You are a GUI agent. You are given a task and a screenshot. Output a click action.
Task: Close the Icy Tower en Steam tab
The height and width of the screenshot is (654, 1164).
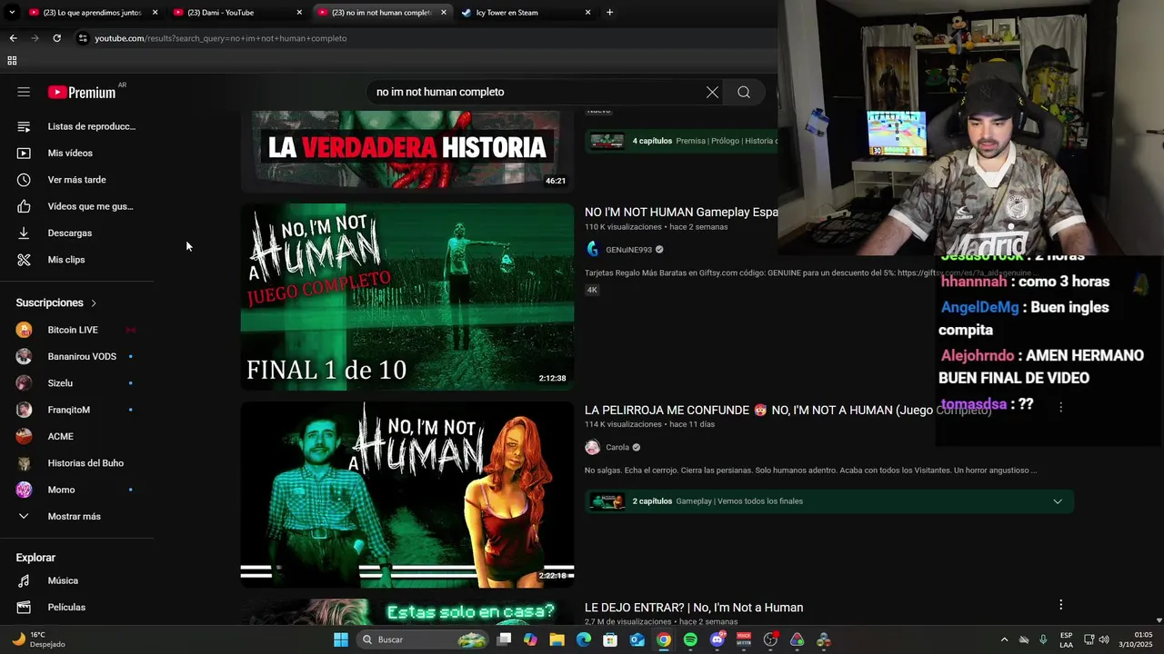click(x=587, y=13)
